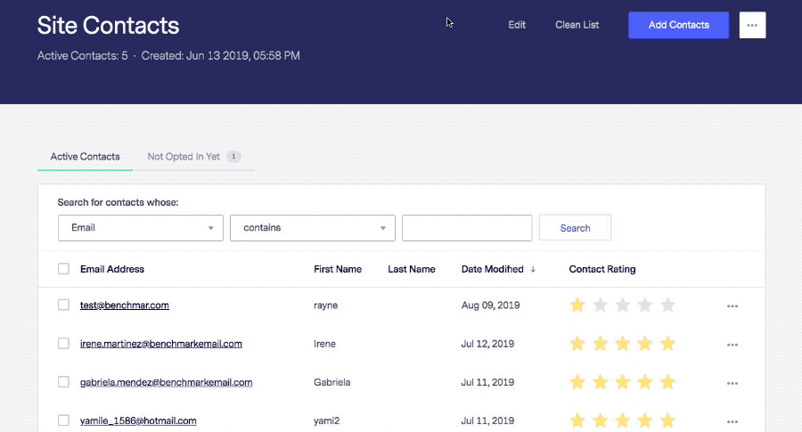Click the first star in rayne's rating
The width and height of the screenshot is (802, 432).
(577, 305)
